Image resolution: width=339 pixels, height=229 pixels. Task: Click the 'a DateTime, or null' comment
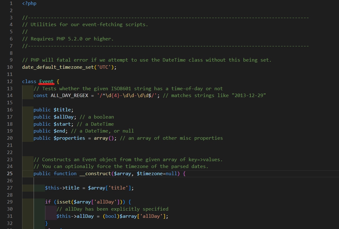102,131
